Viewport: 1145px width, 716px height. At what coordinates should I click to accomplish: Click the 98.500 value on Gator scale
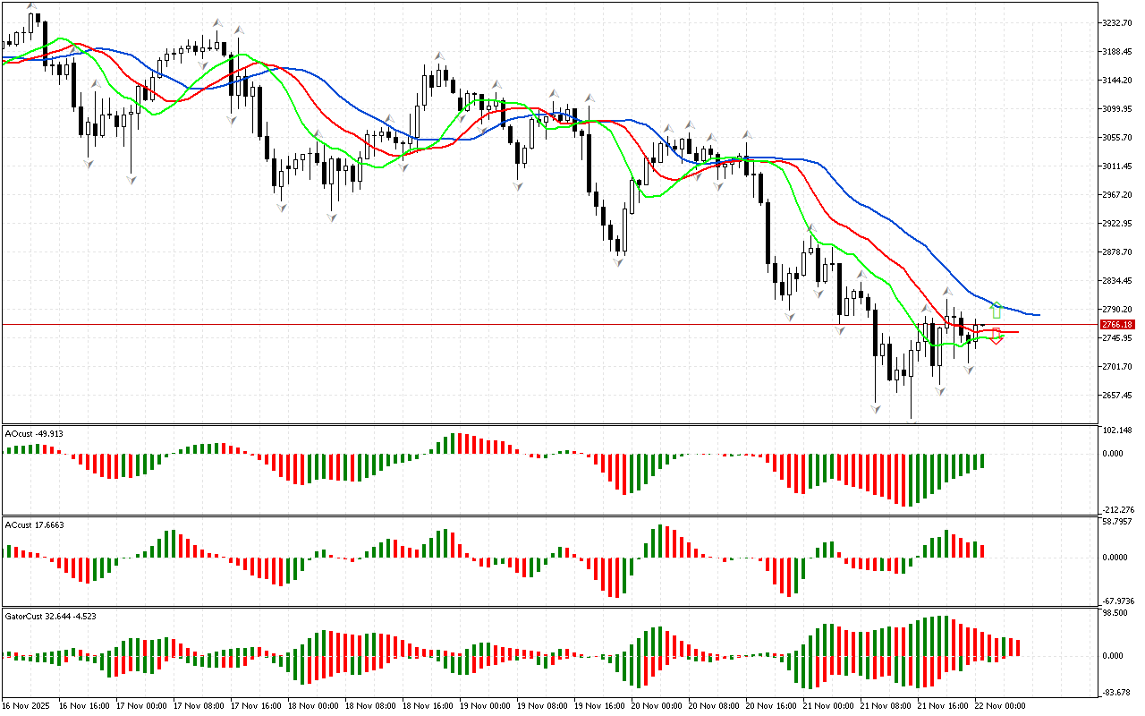(x=1117, y=613)
